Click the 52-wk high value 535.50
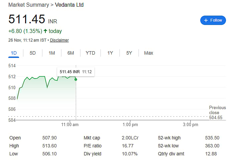This screenshot has width=243, height=162. point(212,138)
